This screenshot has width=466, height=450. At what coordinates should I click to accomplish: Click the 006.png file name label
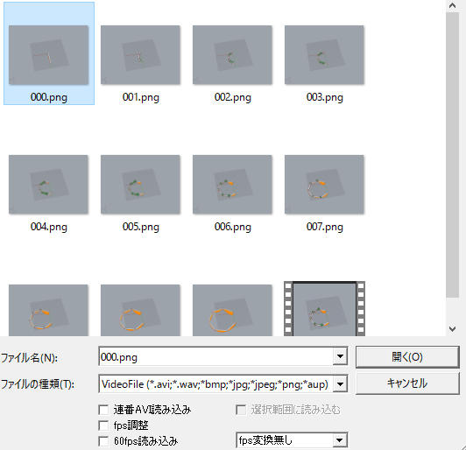tap(233, 227)
